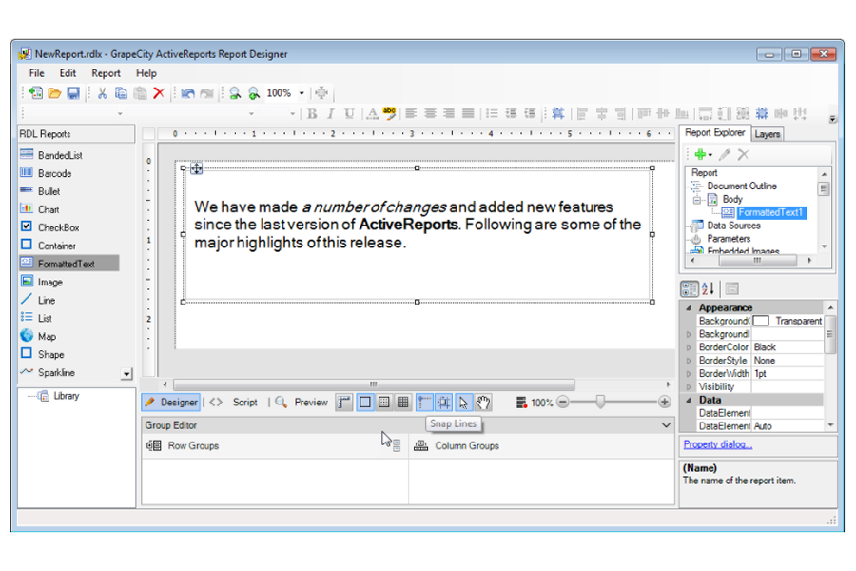Image resolution: width=856 pixels, height=571 pixels.
Task: Click the bullet list icon
Action: click(492, 113)
